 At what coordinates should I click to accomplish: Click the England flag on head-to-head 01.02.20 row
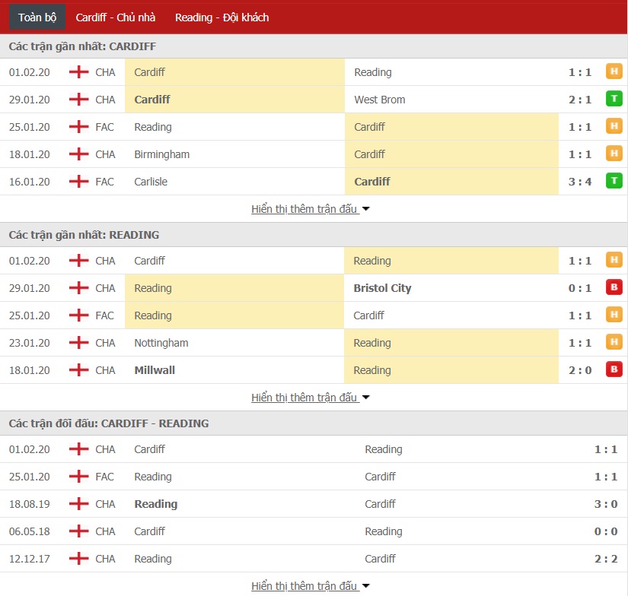coord(79,449)
